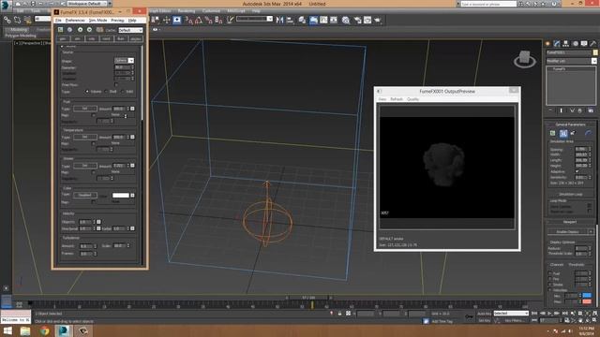600x337 pixels.
Task: Toggle the Percent Snap icon
Action: [x=208, y=20]
